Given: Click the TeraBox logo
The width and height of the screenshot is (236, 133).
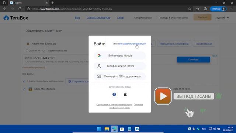Looking at the screenshot, I should pyautogui.click(x=15, y=18).
